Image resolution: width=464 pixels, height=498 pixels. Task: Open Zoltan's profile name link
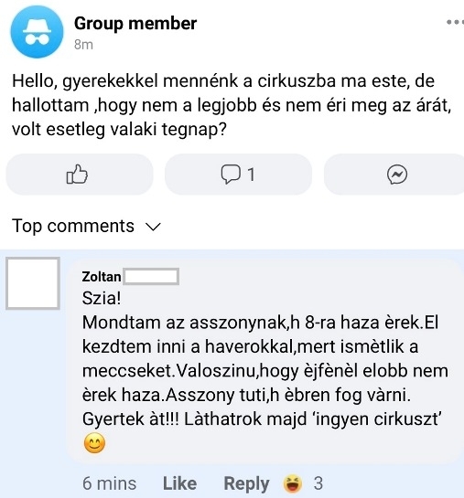click(x=102, y=277)
